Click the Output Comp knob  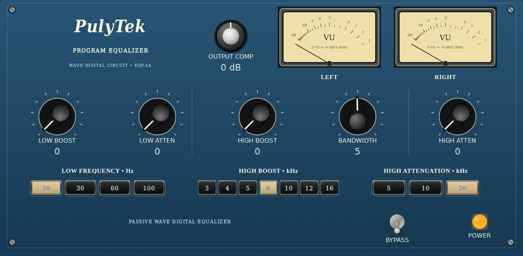pos(231,36)
